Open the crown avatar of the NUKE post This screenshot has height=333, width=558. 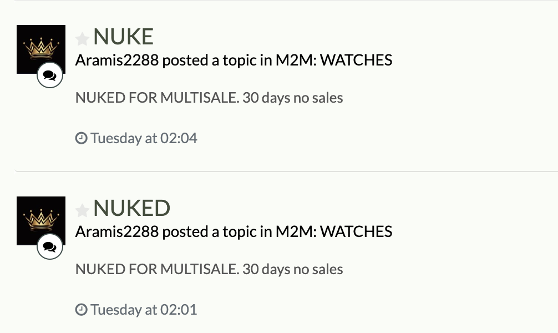[41, 49]
